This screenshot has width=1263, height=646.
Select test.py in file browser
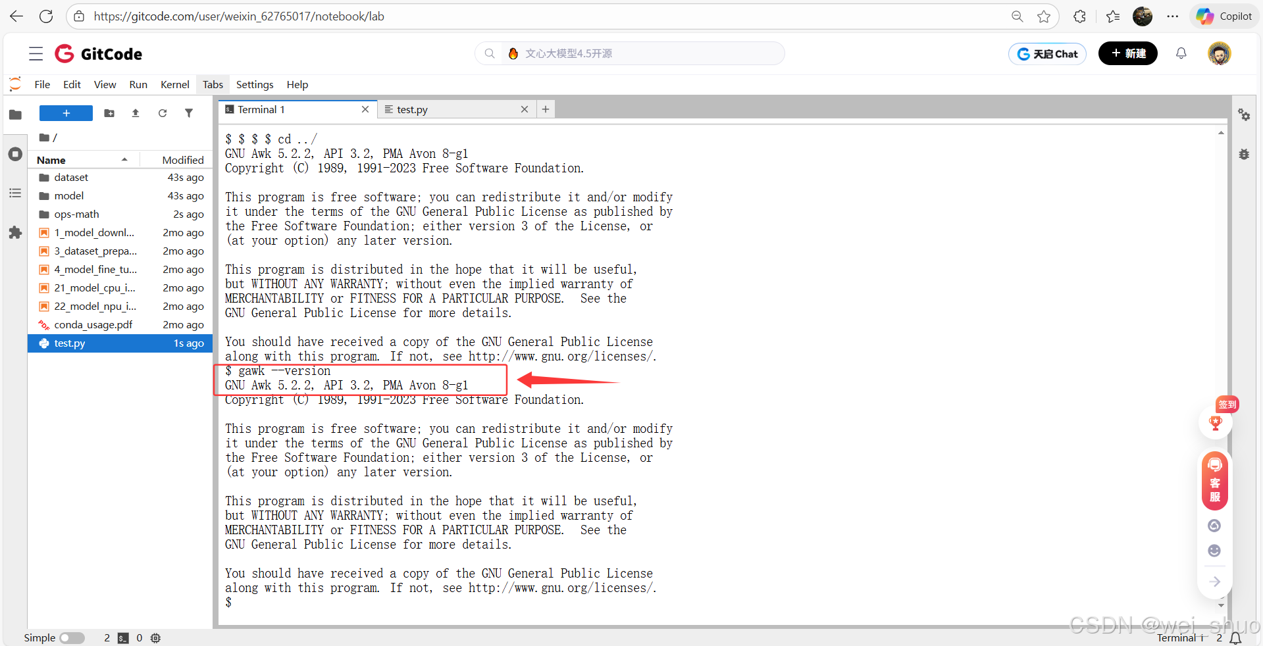tap(120, 343)
